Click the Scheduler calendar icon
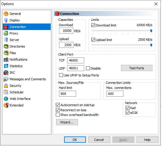162x146 pixels. point(6,92)
